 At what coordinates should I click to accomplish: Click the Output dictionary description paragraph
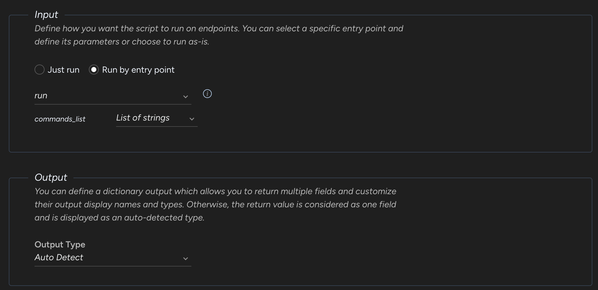(215, 191)
